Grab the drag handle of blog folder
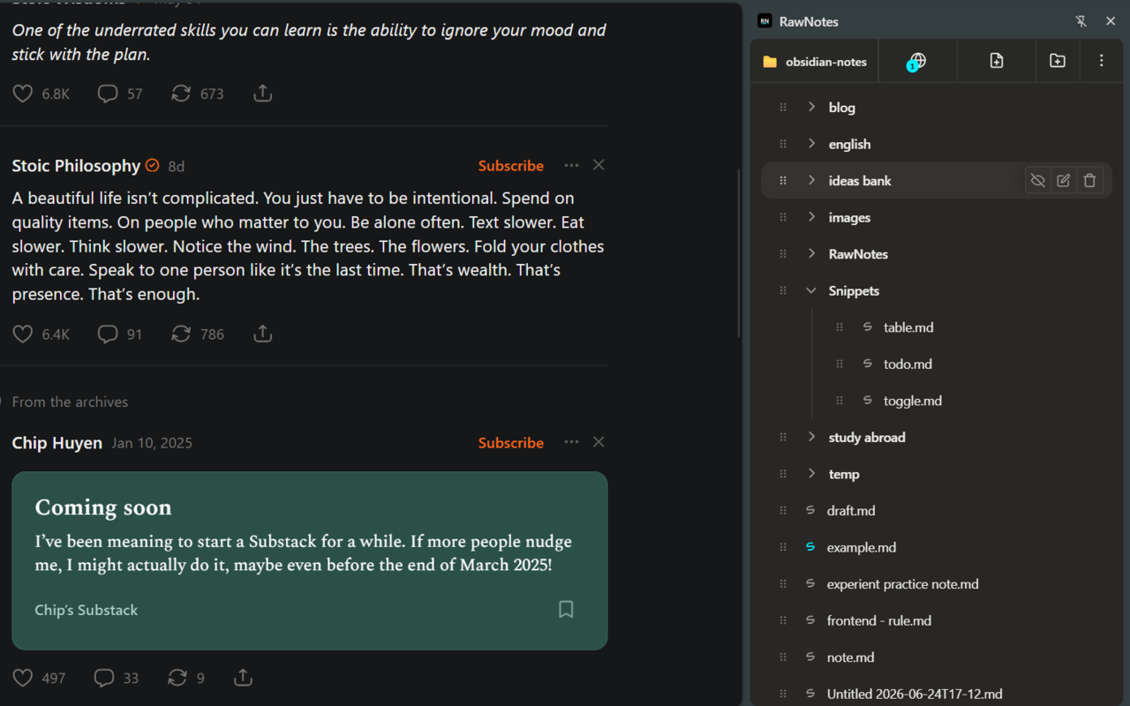Viewport: 1130px width, 706px height. 782,107
